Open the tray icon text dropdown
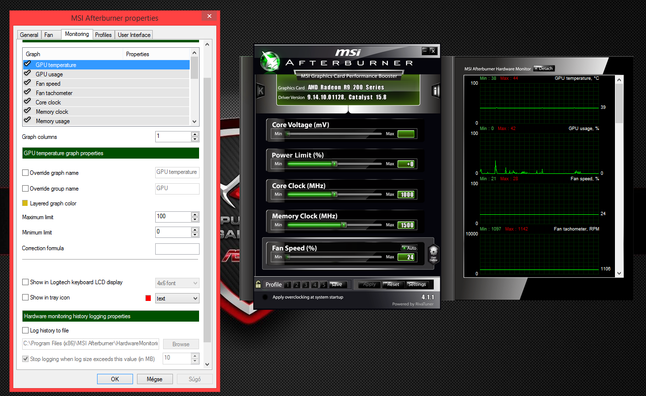The width and height of the screenshot is (646, 396). click(x=177, y=298)
